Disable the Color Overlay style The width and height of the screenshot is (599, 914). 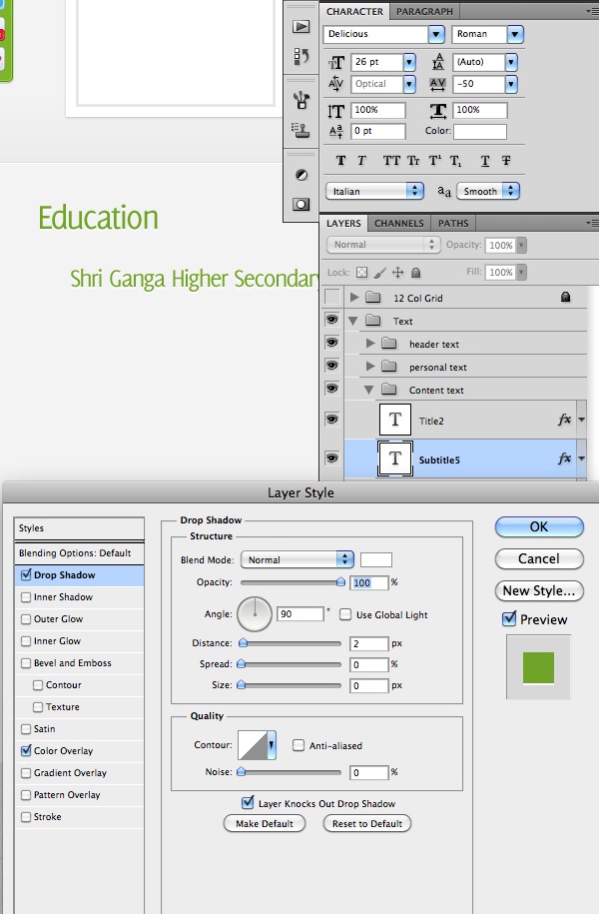(26, 751)
